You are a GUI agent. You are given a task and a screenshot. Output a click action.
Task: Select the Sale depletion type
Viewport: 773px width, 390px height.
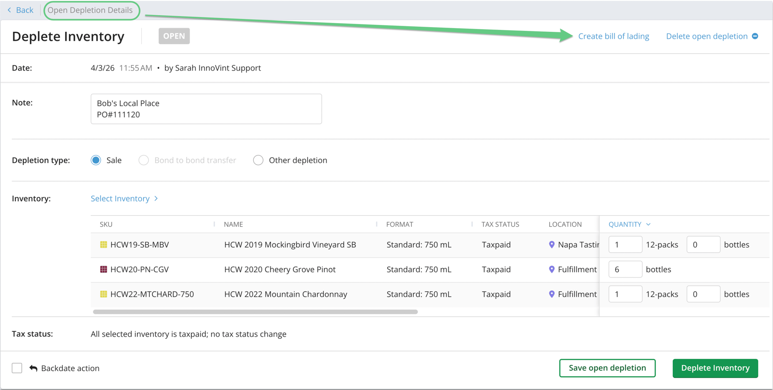96,160
